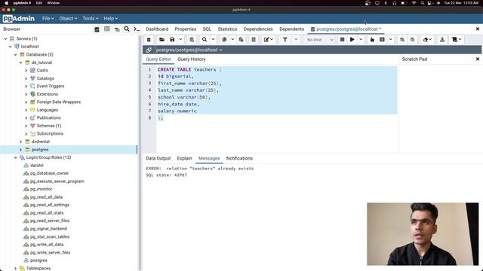
Task: Collapse Login/Group Roles (13) arrow
Action: [x=15, y=157]
